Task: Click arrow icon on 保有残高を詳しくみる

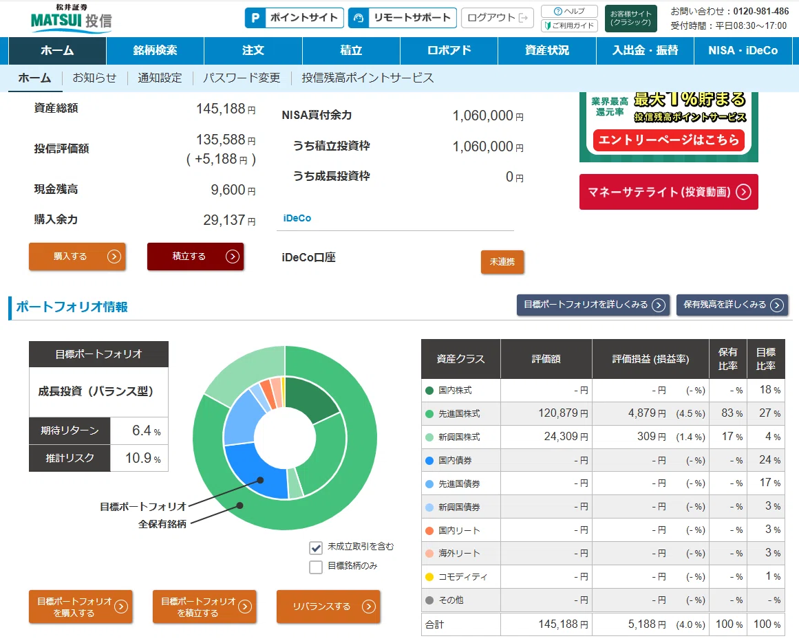Action: [x=777, y=305]
